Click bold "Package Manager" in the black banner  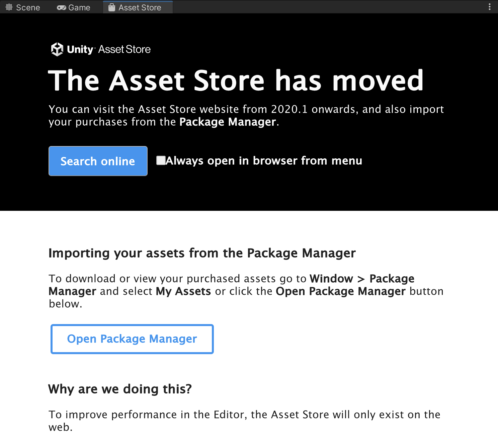coord(228,122)
